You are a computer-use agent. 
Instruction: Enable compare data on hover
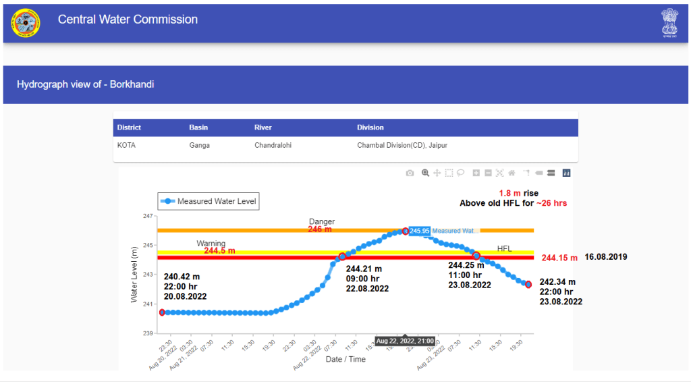pos(551,173)
